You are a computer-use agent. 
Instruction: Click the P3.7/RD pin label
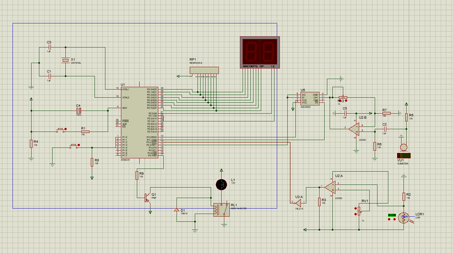(x=152, y=156)
